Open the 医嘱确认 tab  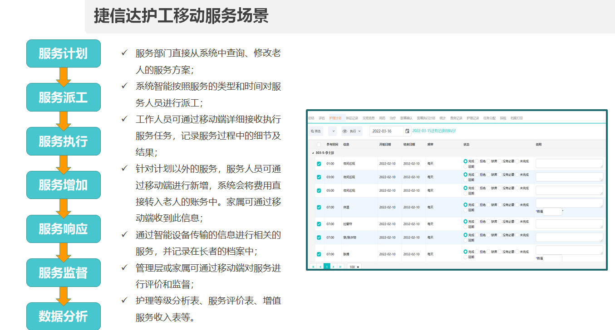(406, 118)
